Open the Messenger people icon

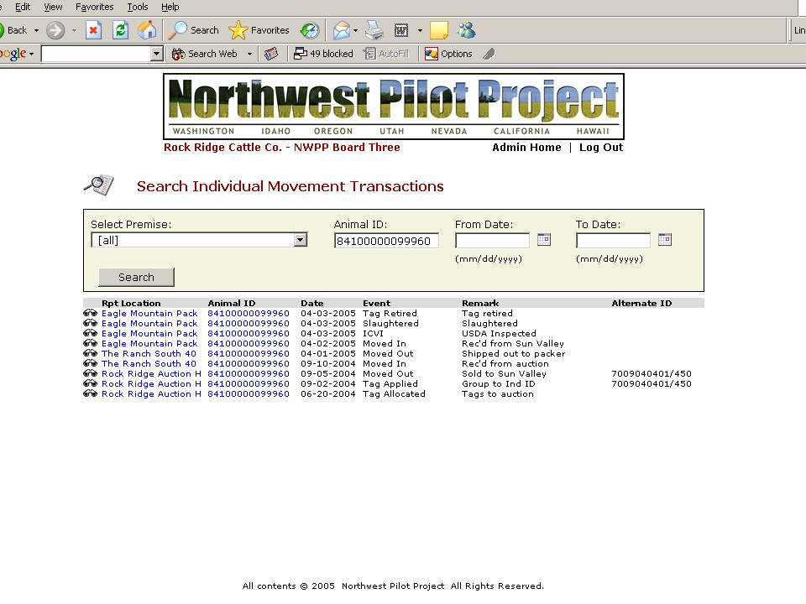pyautogui.click(x=467, y=30)
